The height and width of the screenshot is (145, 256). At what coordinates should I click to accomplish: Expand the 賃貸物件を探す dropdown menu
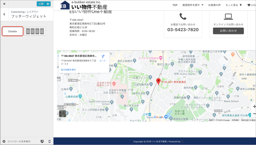tap(193, 5)
